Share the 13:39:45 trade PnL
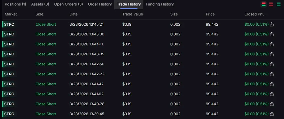 (x=272, y=114)
